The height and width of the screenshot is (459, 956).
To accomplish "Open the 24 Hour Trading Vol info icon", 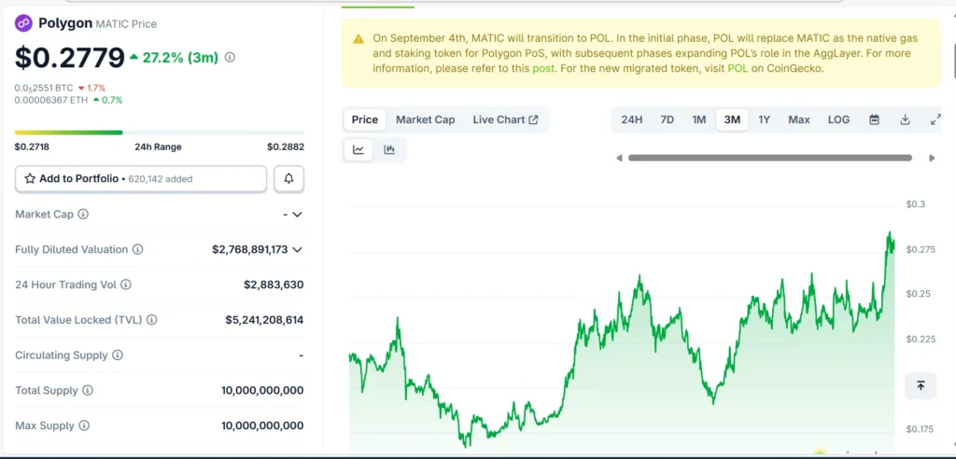I will tap(126, 285).
